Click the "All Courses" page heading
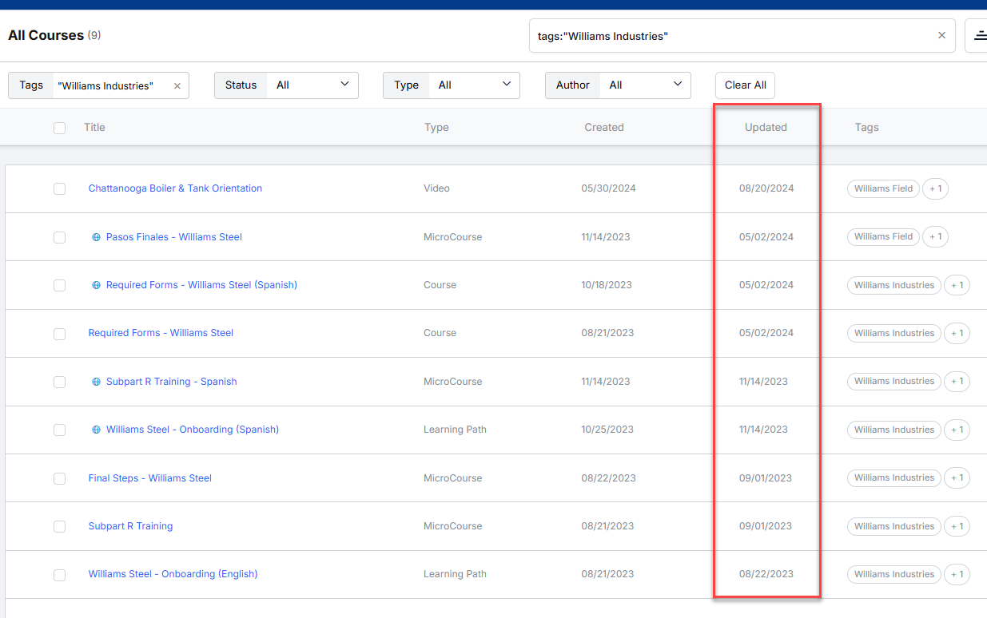The height and width of the screenshot is (618, 987). pyautogui.click(x=46, y=35)
